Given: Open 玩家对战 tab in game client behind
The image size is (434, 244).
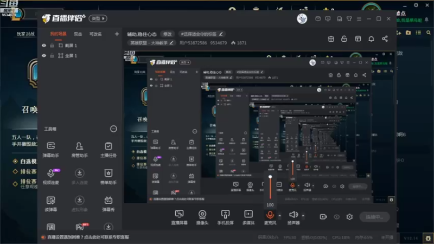Looking at the screenshot, I should click(x=25, y=34).
